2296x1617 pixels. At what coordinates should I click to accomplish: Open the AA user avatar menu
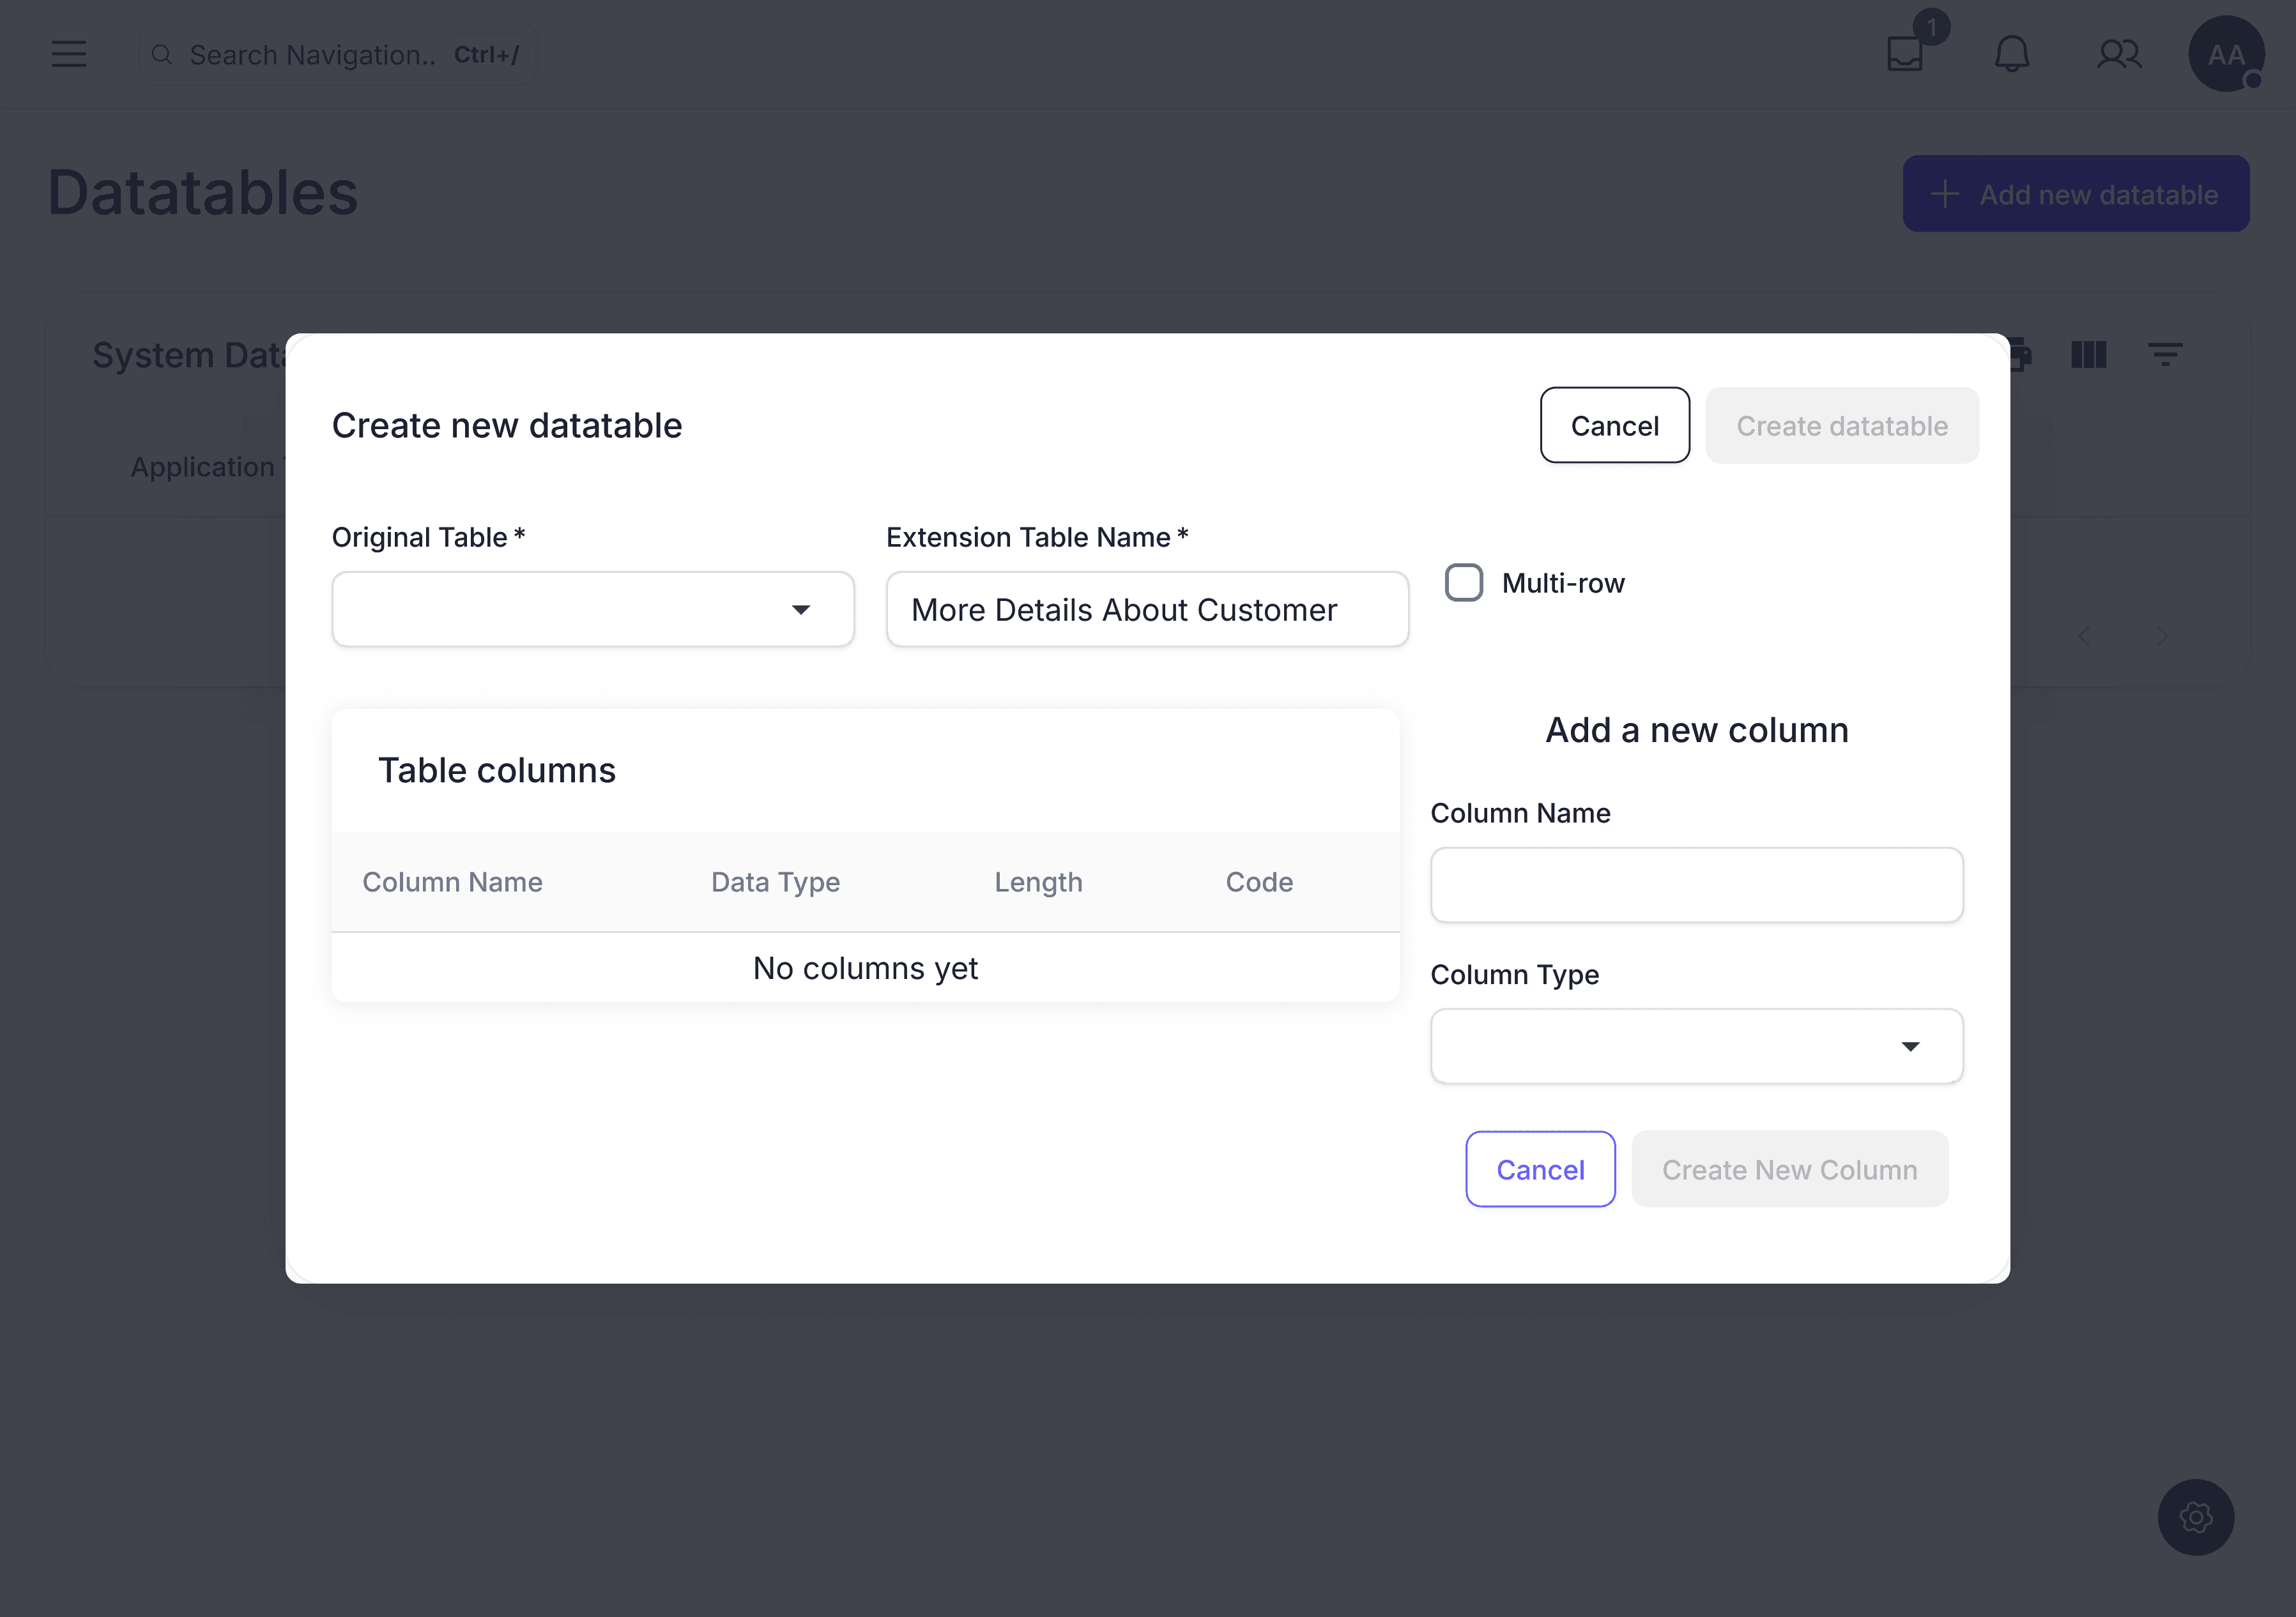(2226, 54)
